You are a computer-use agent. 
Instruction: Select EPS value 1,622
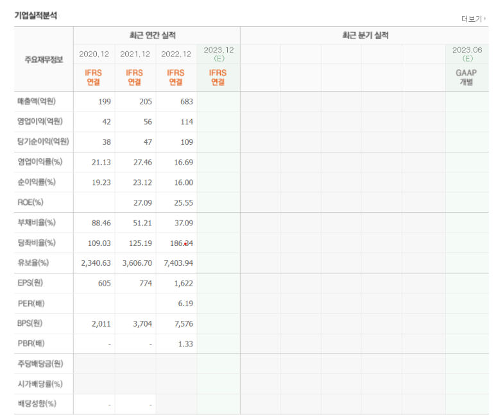click(184, 283)
